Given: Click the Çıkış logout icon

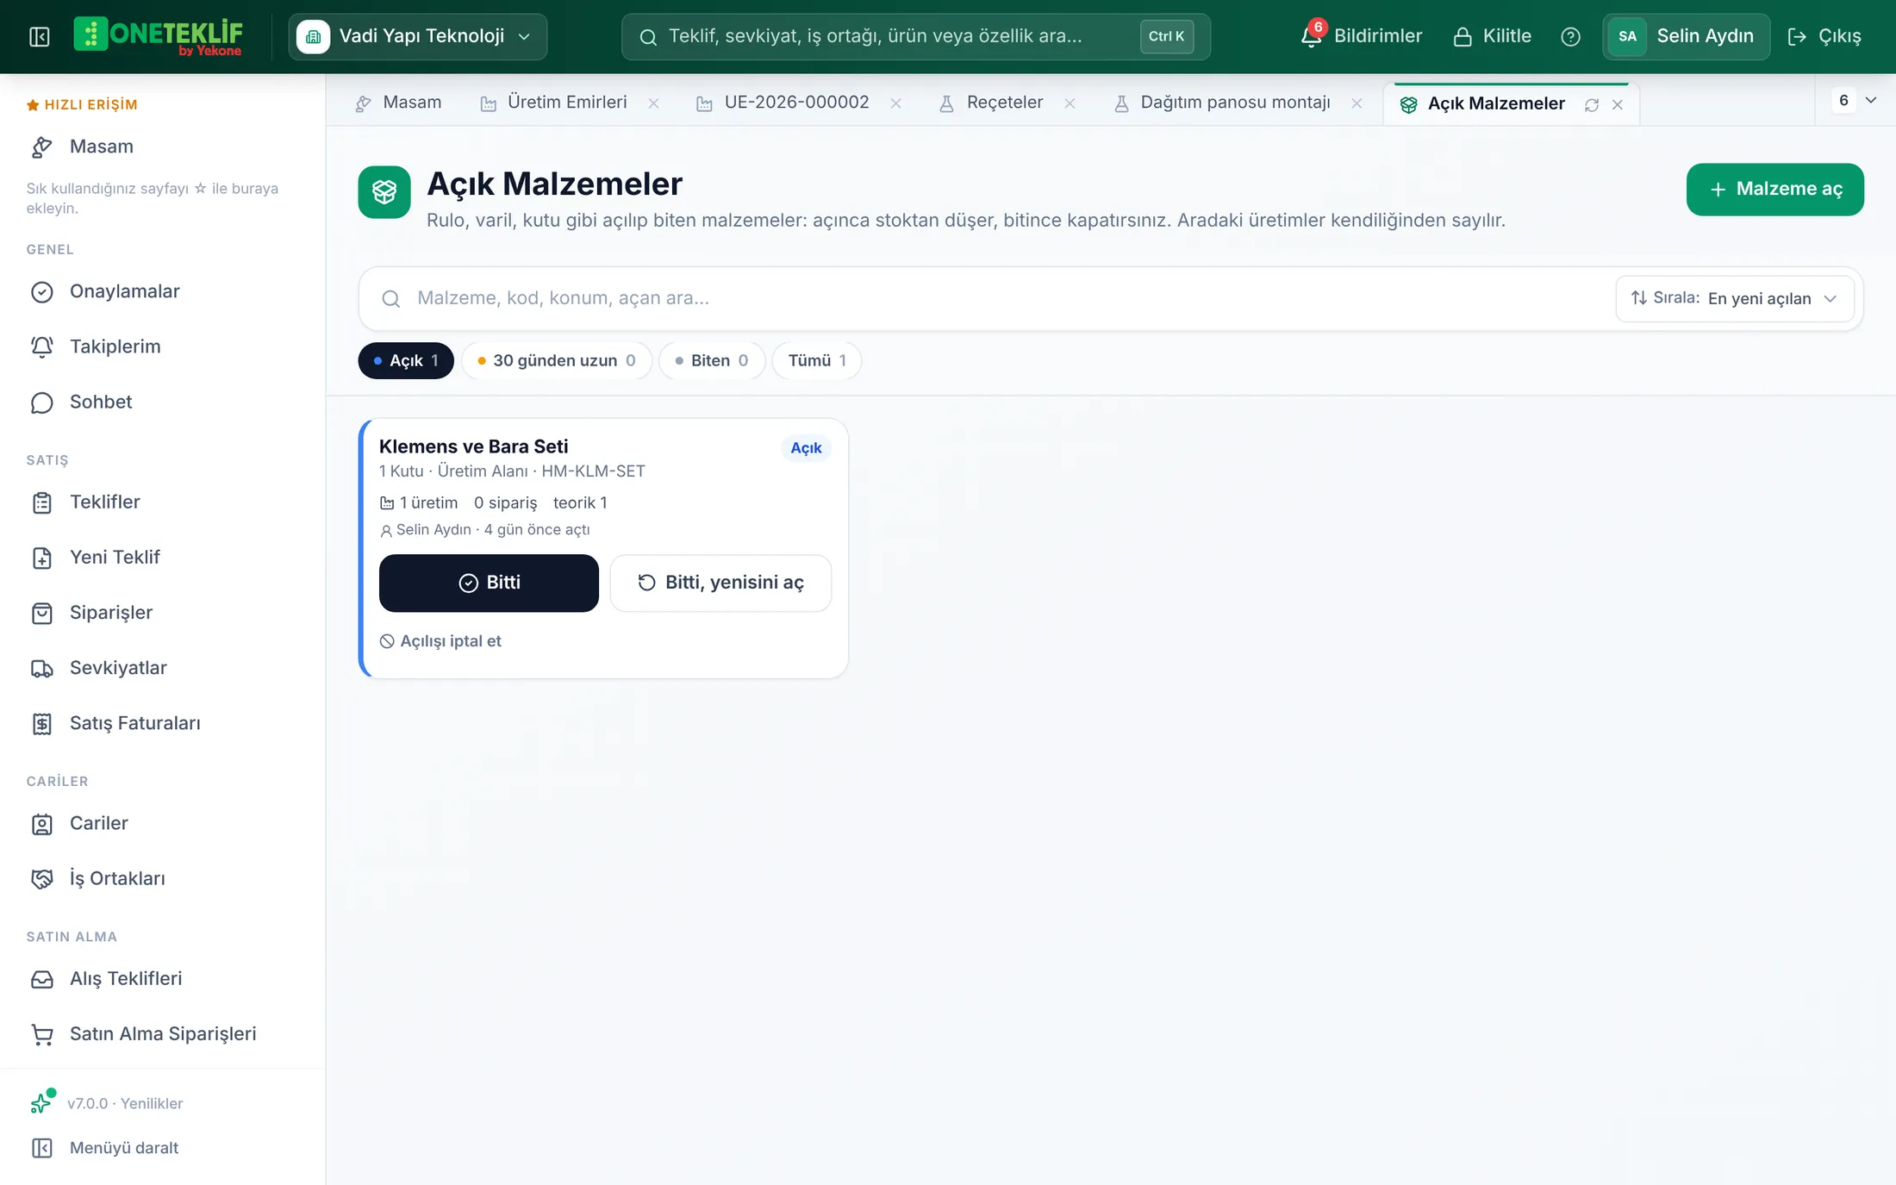Looking at the screenshot, I should [x=1824, y=36].
